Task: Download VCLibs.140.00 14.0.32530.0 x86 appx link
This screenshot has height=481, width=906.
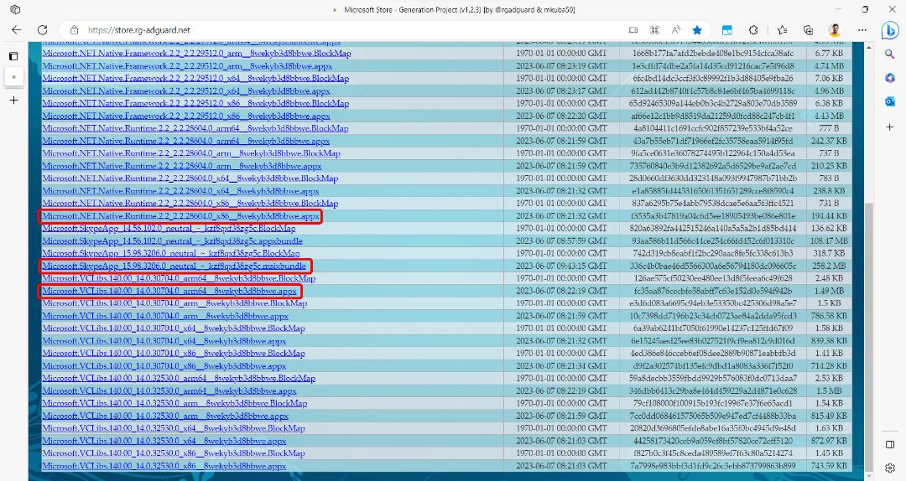Action: tap(164, 466)
